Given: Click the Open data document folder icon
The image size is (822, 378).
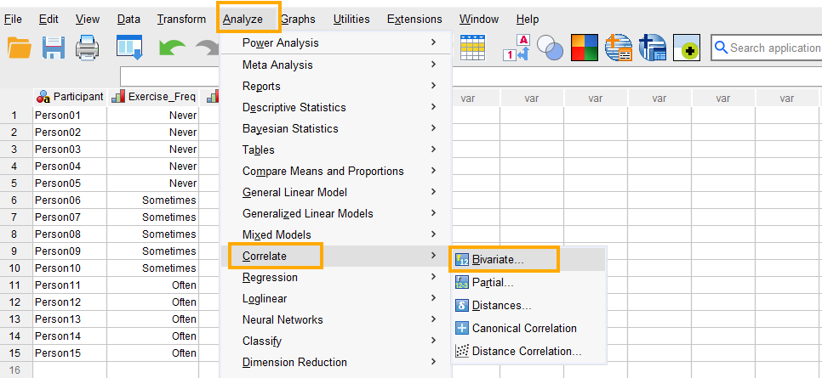Looking at the screenshot, I should pos(19,49).
